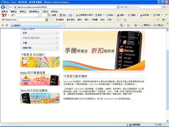169x127 pixels.
Task: Expand the 旅遊 dropdown arrow
Action: point(103,15)
